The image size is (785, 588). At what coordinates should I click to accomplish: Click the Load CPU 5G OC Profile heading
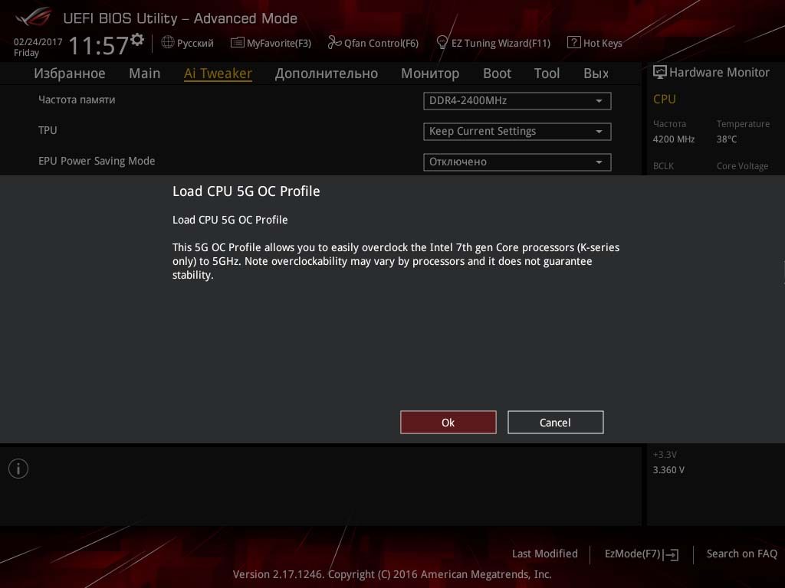(x=246, y=191)
